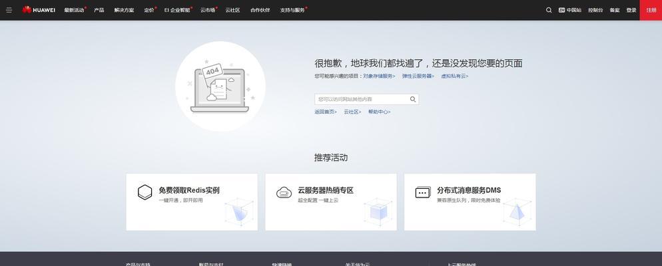Switch site region via 中国站

pyautogui.click(x=569, y=10)
